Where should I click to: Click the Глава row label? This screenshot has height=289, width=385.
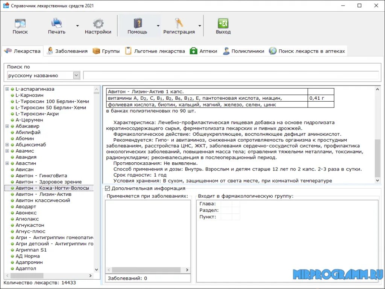(x=208, y=204)
